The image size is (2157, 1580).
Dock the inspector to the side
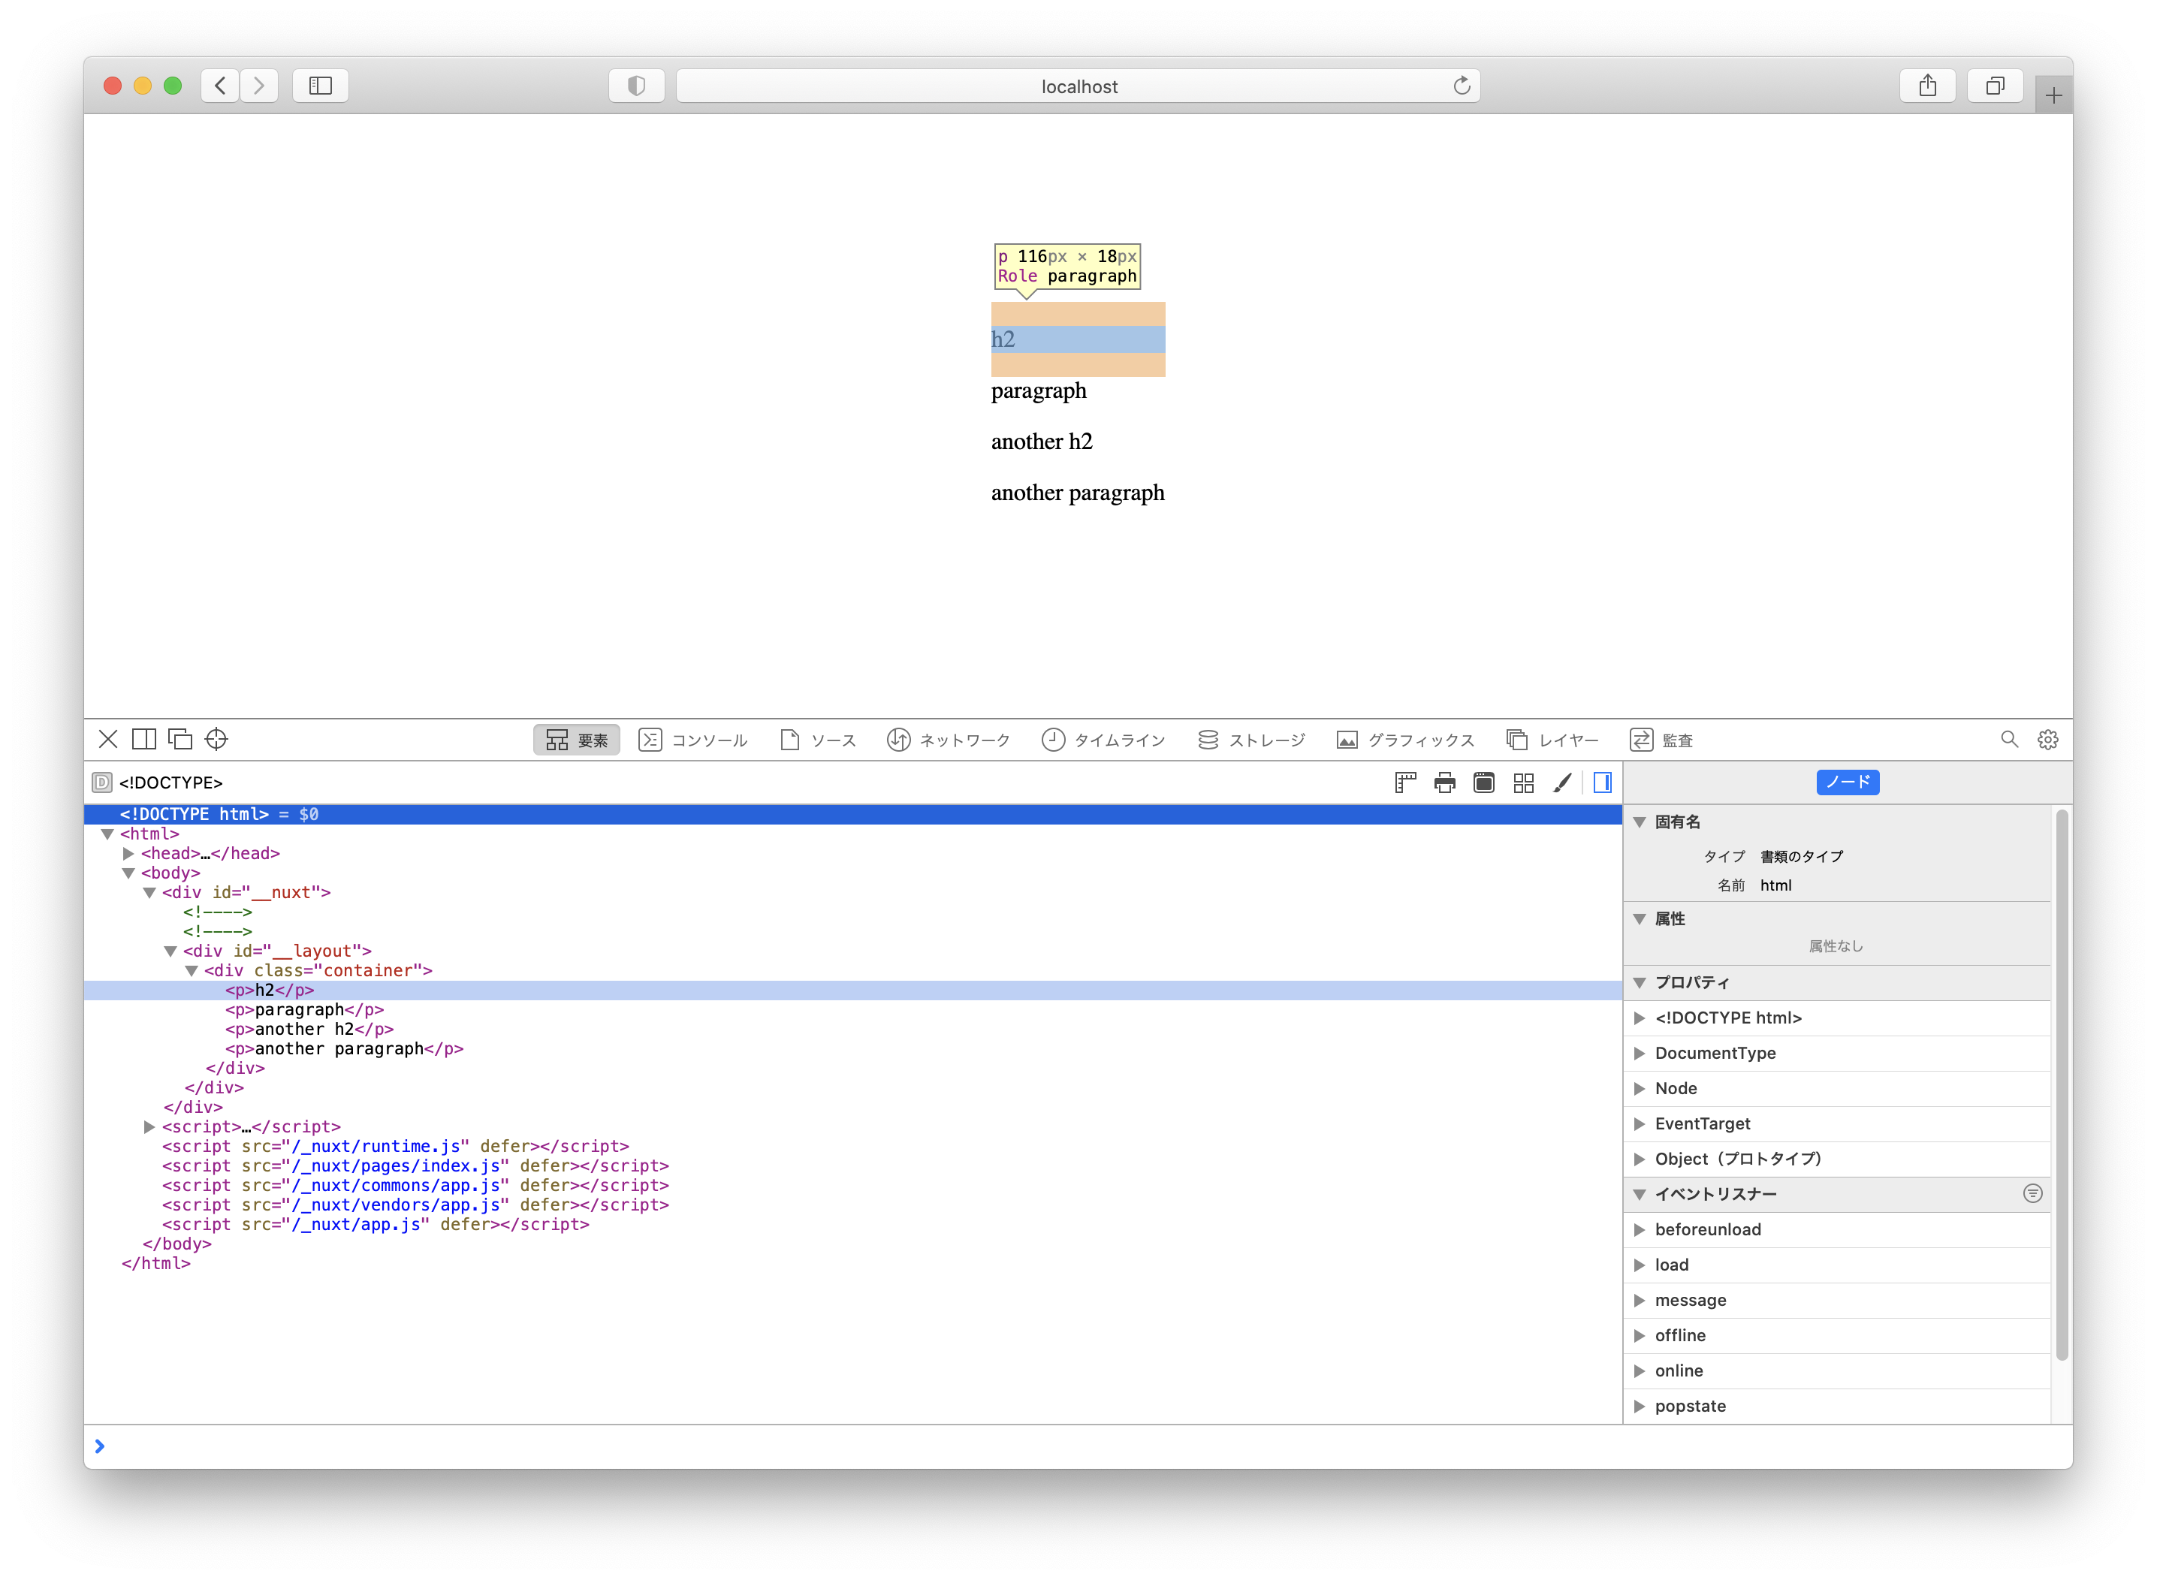(x=144, y=738)
